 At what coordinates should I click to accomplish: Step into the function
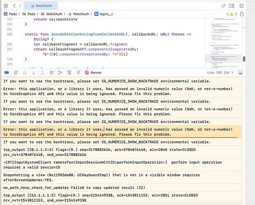click(x=34, y=73)
